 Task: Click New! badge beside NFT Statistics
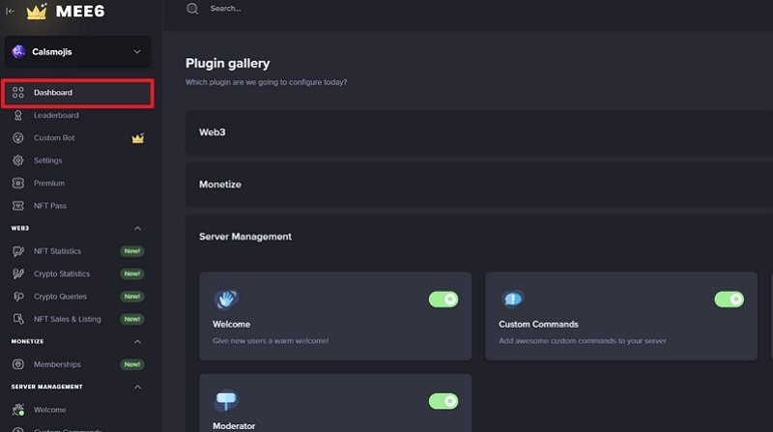(132, 251)
